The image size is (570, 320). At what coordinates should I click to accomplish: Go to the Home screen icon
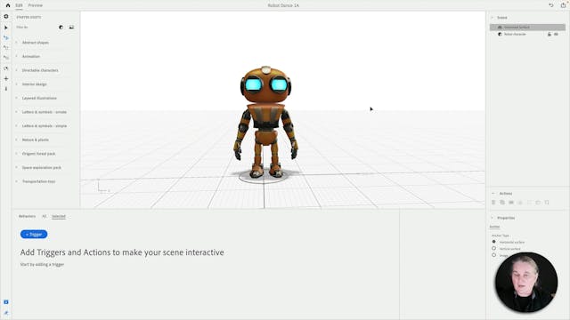[x=8, y=5]
